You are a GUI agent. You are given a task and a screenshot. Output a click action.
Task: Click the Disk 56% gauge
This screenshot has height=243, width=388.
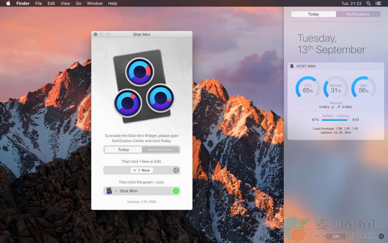point(363,88)
